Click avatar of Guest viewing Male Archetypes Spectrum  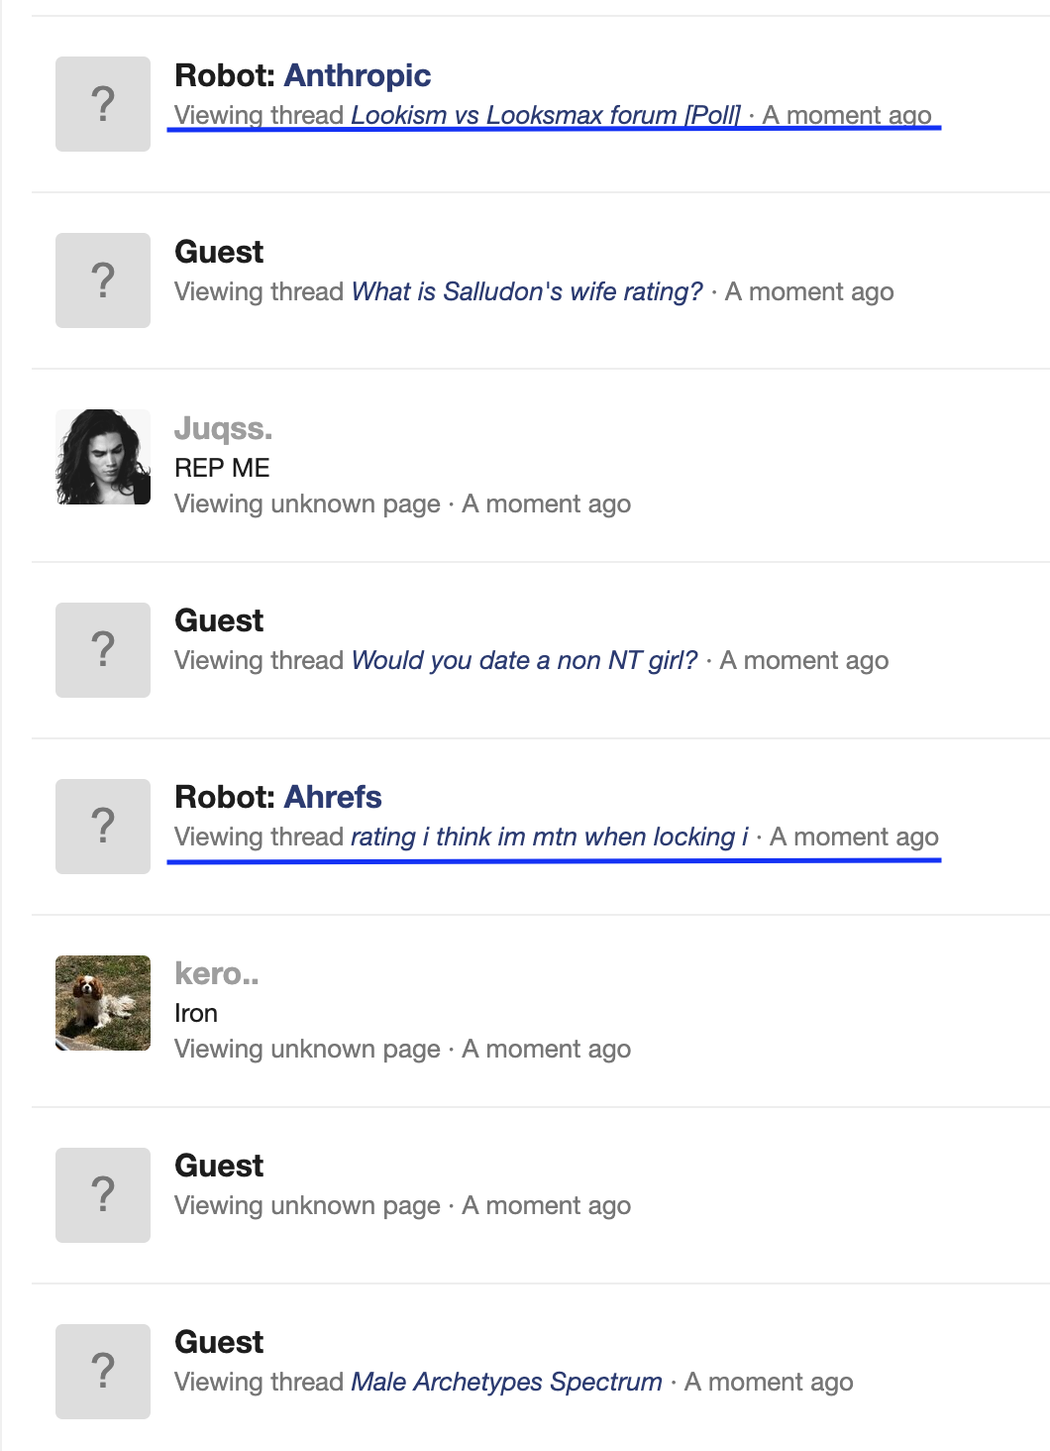coord(103,1372)
